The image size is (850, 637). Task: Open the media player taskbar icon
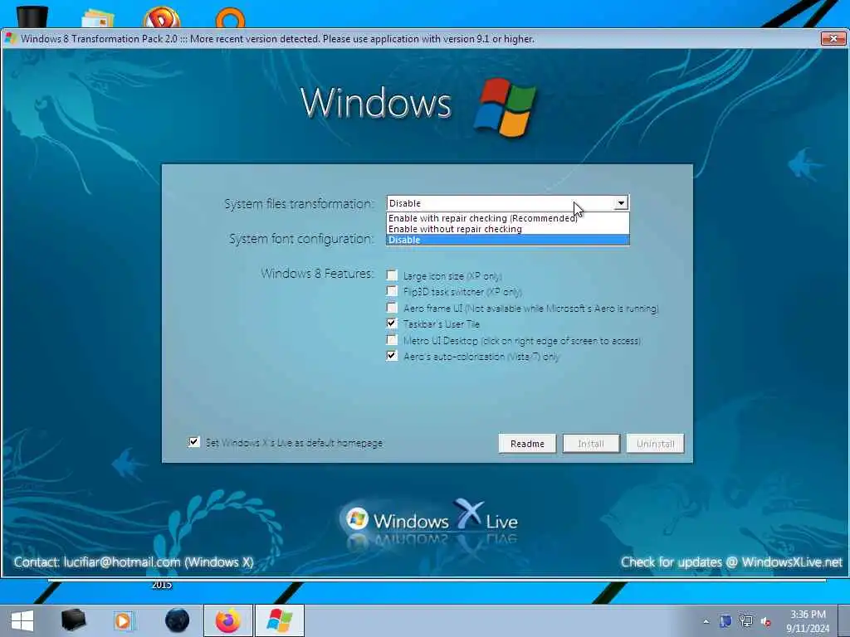tap(125, 620)
